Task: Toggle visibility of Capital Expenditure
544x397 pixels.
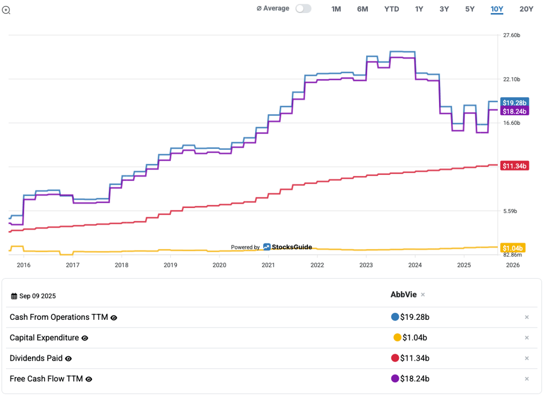Action: [85, 338]
